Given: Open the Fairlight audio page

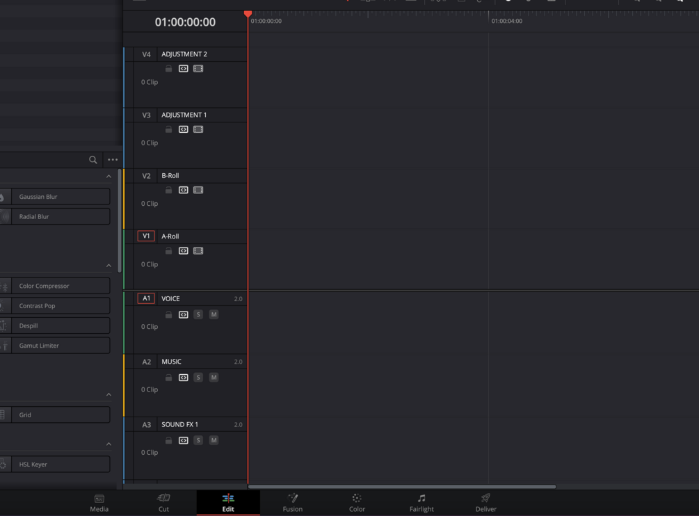Looking at the screenshot, I should (x=421, y=503).
